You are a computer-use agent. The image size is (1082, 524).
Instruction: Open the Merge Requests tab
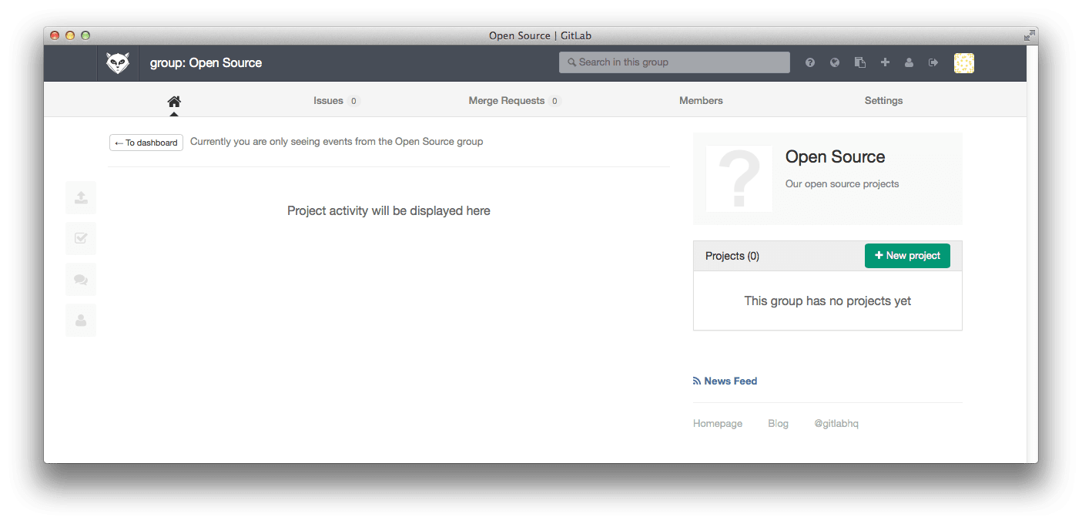tap(514, 101)
